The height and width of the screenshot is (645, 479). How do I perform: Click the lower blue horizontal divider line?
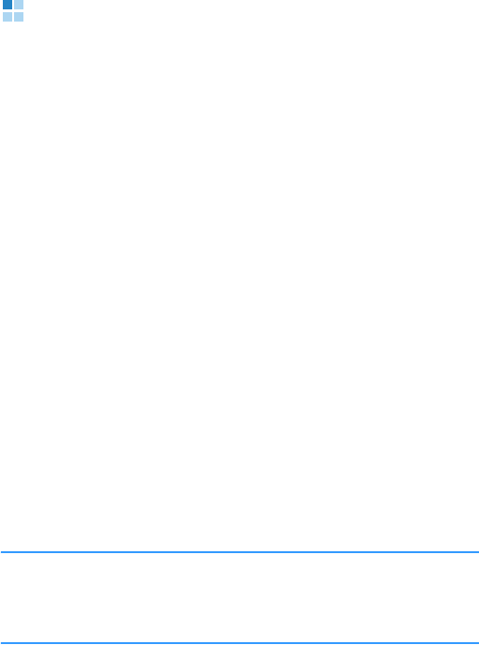click(x=240, y=643)
